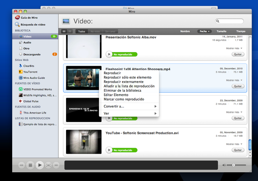Screen dimensions: 258x181
Task: Select title YouTube - Softonic Screencast Production.avi
Action: point(142,133)
